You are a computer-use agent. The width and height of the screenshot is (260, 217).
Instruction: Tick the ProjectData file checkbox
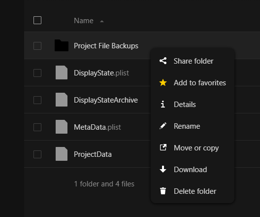37,154
